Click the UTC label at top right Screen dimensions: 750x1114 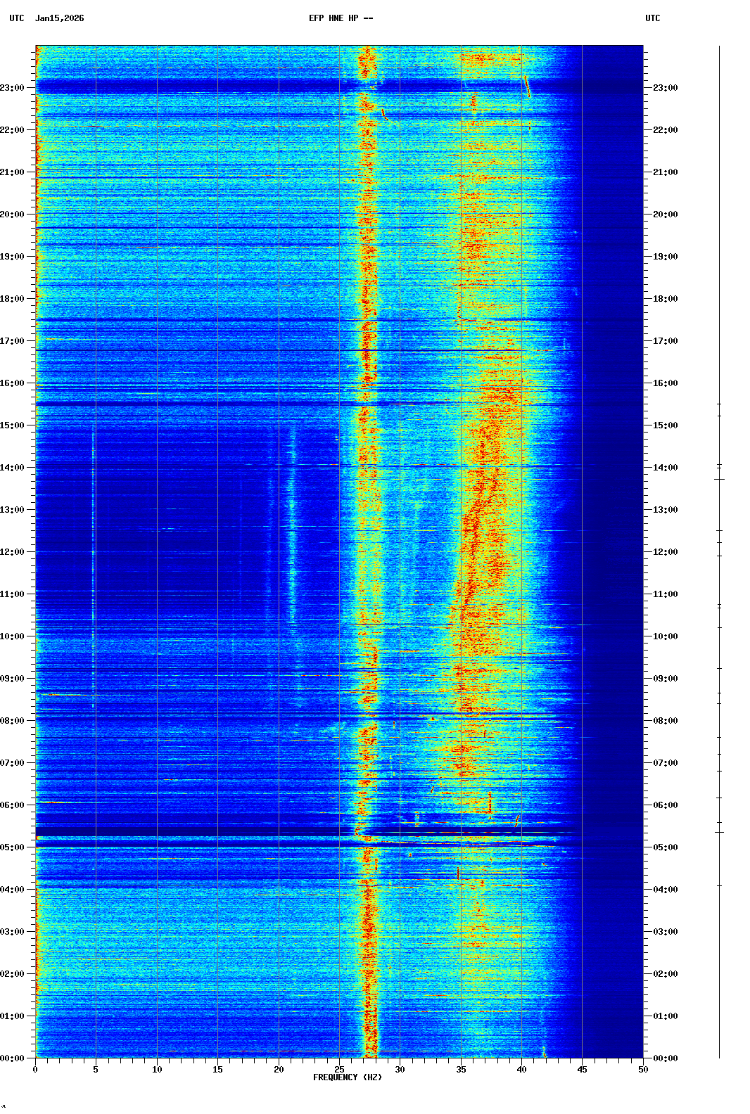pyautogui.click(x=652, y=18)
